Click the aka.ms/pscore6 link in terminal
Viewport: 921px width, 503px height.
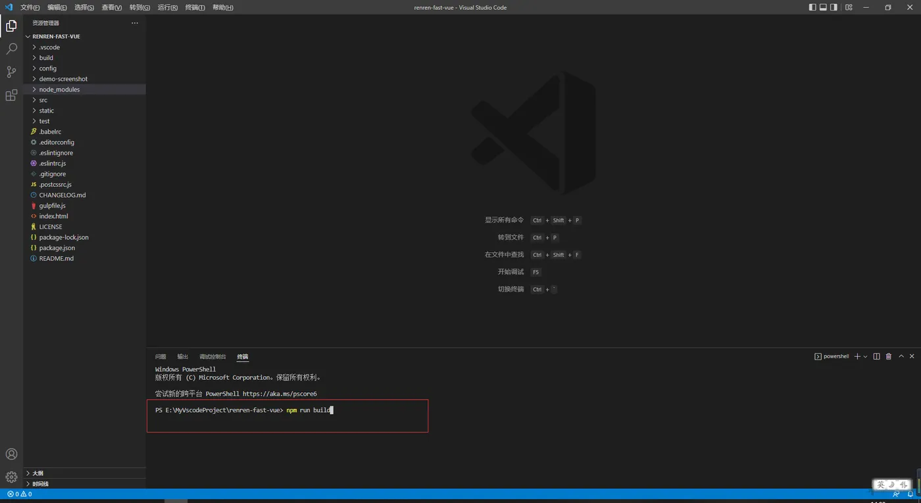pos(280,394)
